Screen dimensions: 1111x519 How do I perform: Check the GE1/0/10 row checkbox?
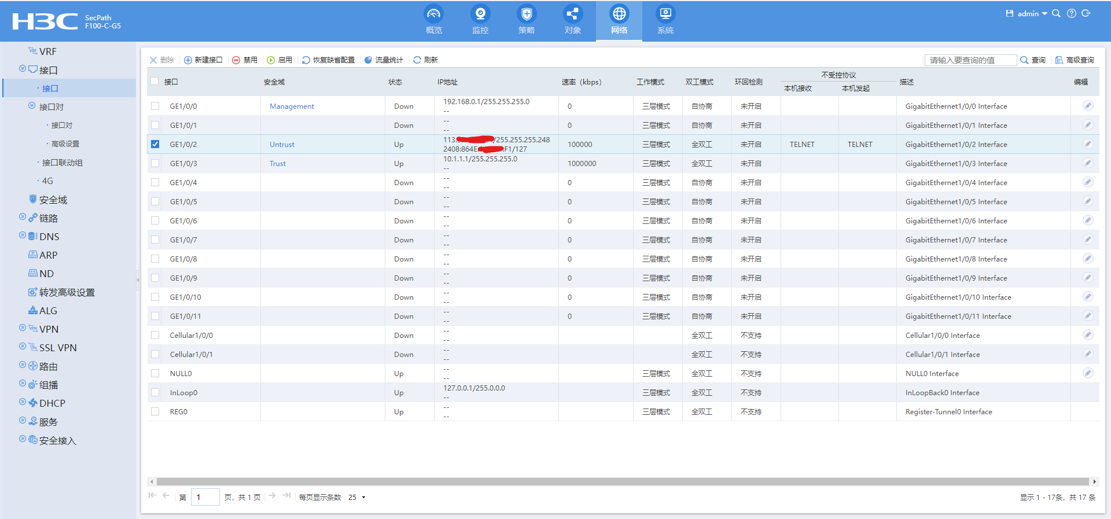tap(155, 297)
